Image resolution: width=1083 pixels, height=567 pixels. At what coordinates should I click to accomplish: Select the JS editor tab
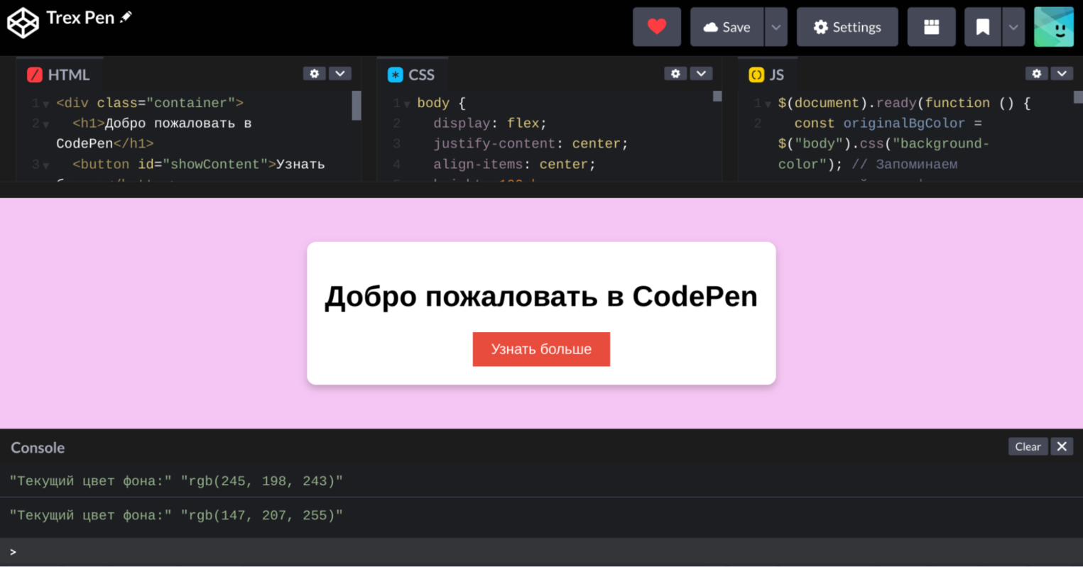coord(768,75)
